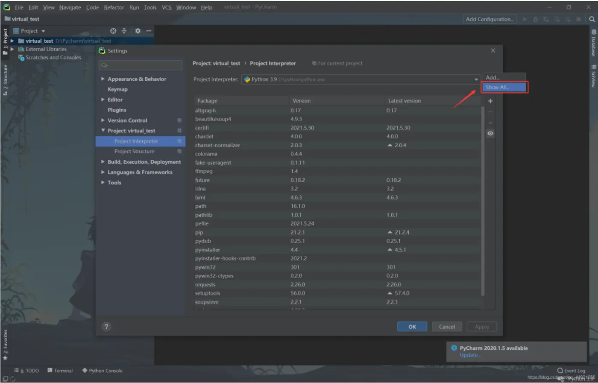Select beautifulsoup4 package row
The height and width of the screenshot is (383, 598).
point(337,119)
